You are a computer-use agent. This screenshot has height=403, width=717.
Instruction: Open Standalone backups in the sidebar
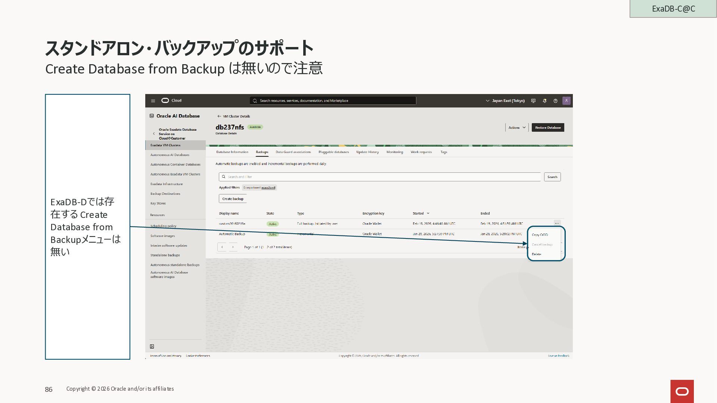click(x=165, y=255)
